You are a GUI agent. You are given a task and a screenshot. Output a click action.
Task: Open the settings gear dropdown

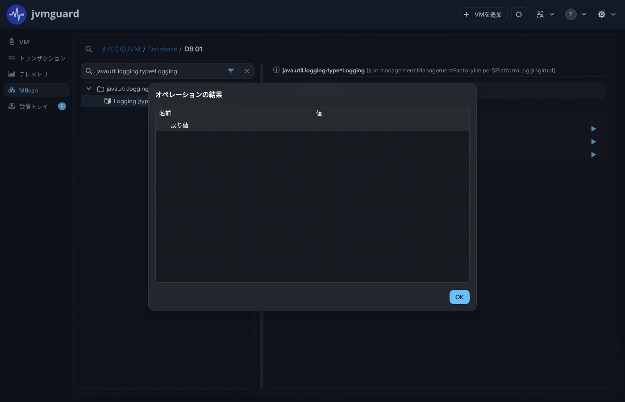[607, 14]
